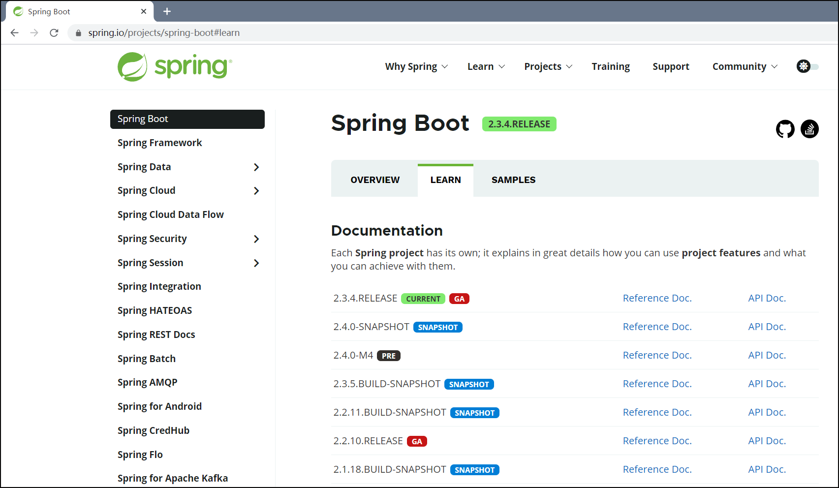
Task: Switch to the OVERVIEW tab
Action: click(x=375, y=180)
